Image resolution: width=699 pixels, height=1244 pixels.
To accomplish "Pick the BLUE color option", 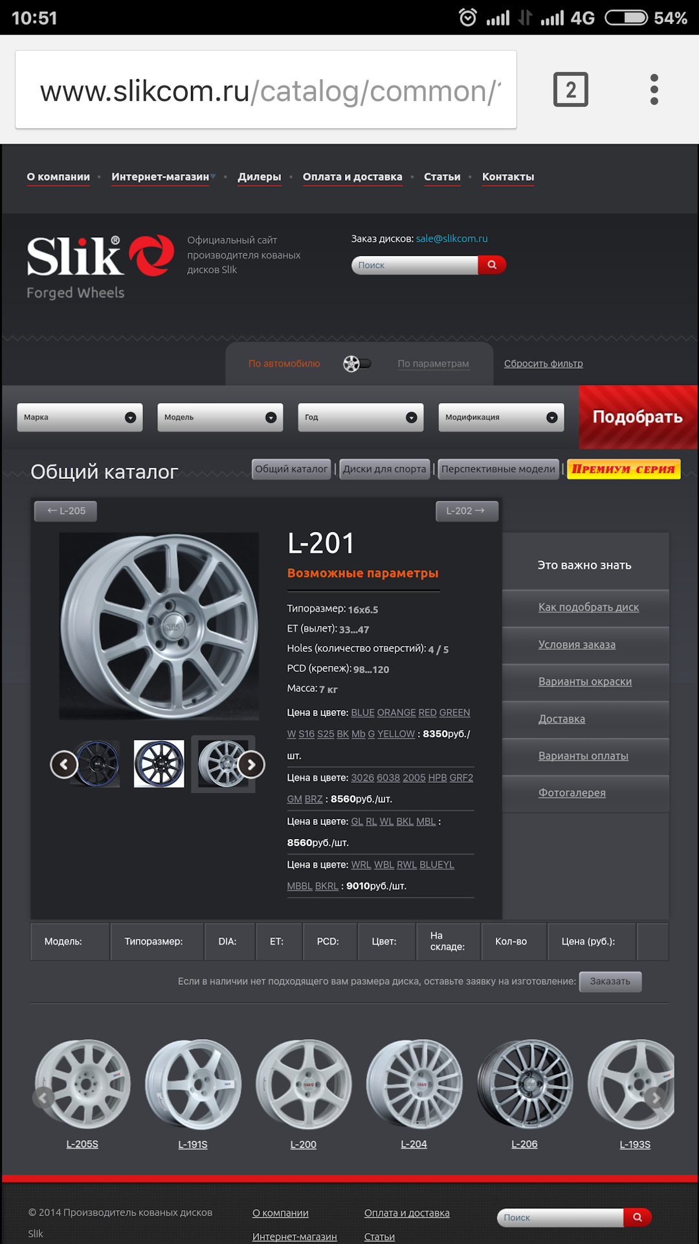I will click(362, 713).
